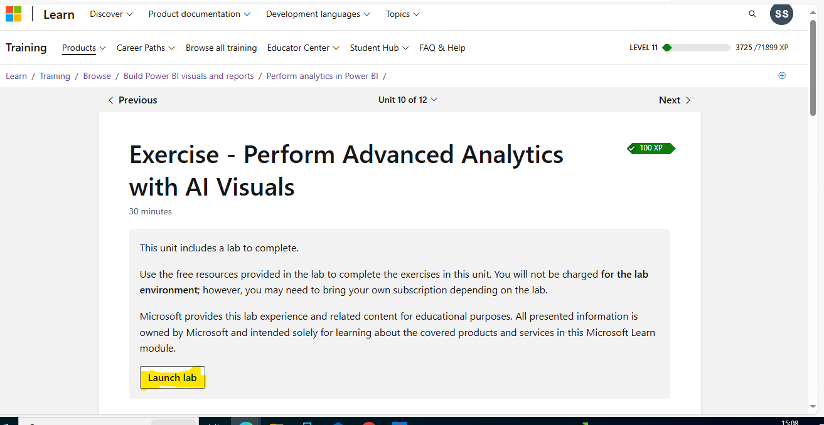Click 'This unit includes a lab to complete.'
Viewport: 824px width, 425px height.
pos(219,248)
